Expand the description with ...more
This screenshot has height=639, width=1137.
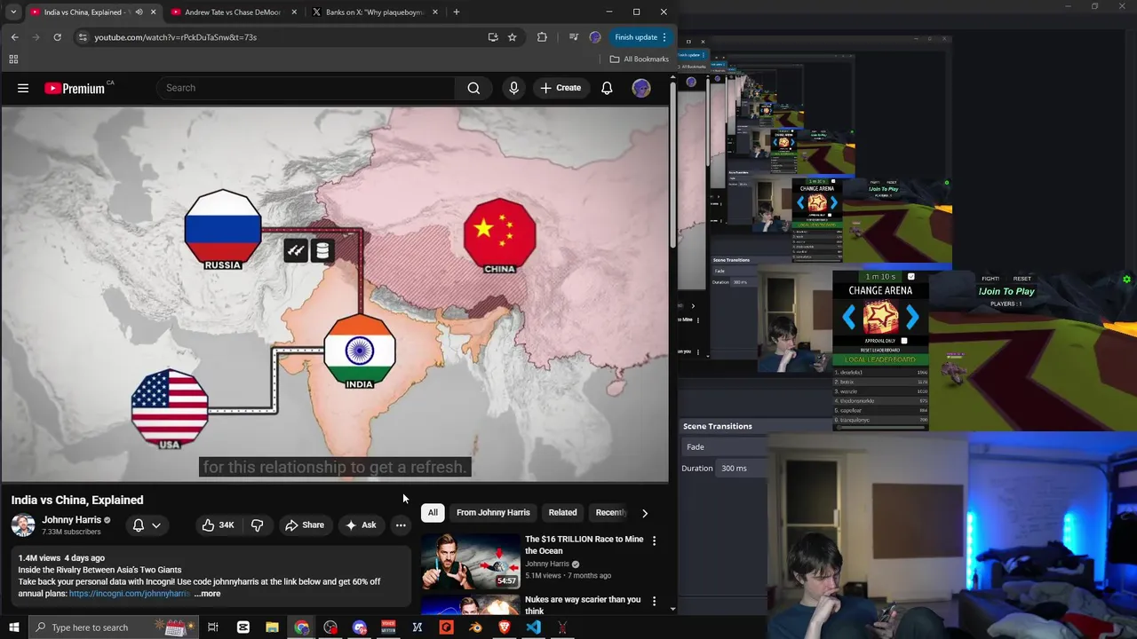click(207, 594)
